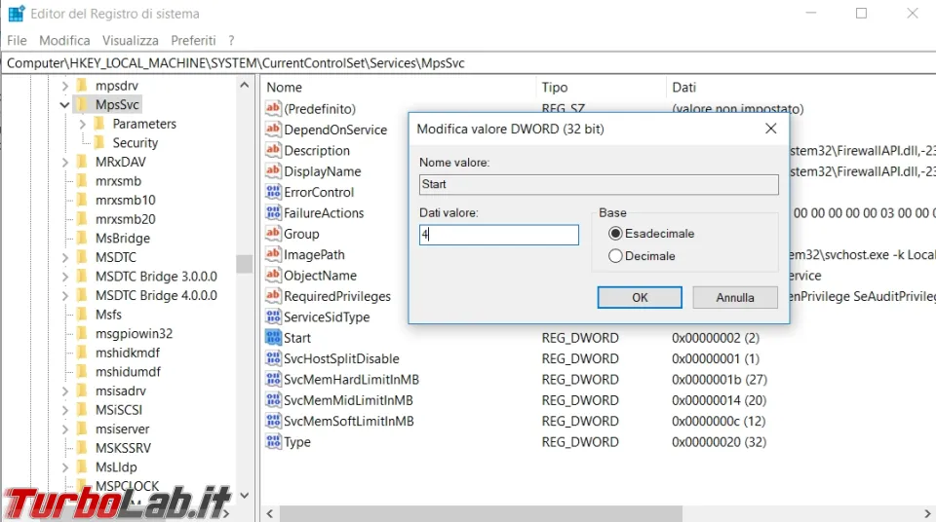The height and width of the screenshot is (522, 936).
Task: Click the tree pane vertical scrollbar thumb
Action: [245, 263]
